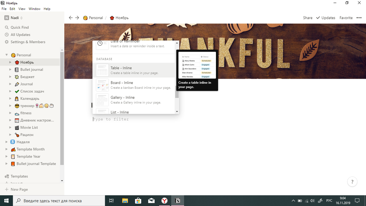This screenshot has height=206, width=366.
Task: Open Mail app from the taskbar
Action: click(x=151, y=201)
